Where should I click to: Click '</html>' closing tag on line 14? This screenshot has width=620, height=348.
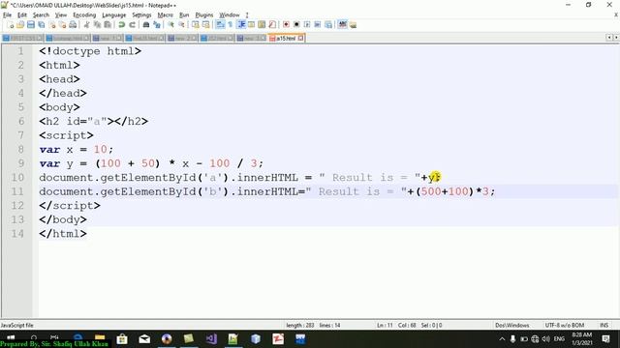click(x=63, y=234)
